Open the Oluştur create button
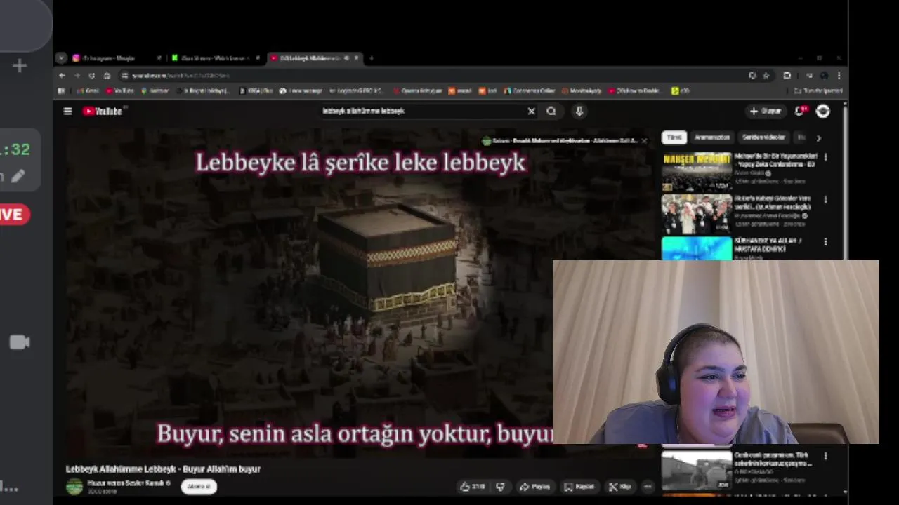The width and height of the screenshot is (899, 505). point(766,111)
